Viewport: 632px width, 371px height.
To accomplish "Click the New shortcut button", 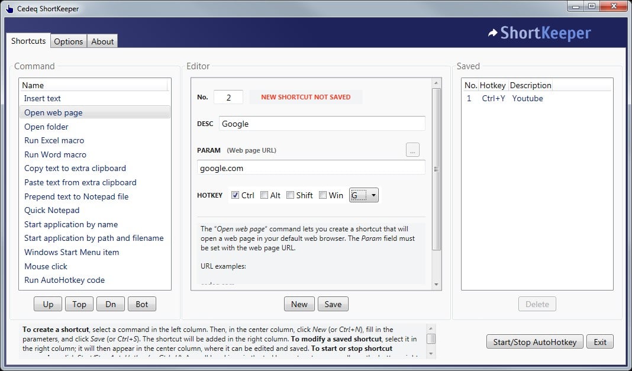I will [x=299, y=304].
